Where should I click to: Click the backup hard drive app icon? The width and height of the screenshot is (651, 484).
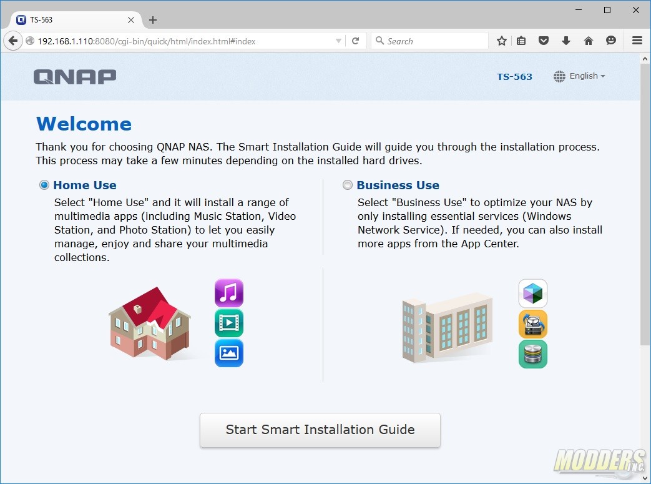[532, 324]
